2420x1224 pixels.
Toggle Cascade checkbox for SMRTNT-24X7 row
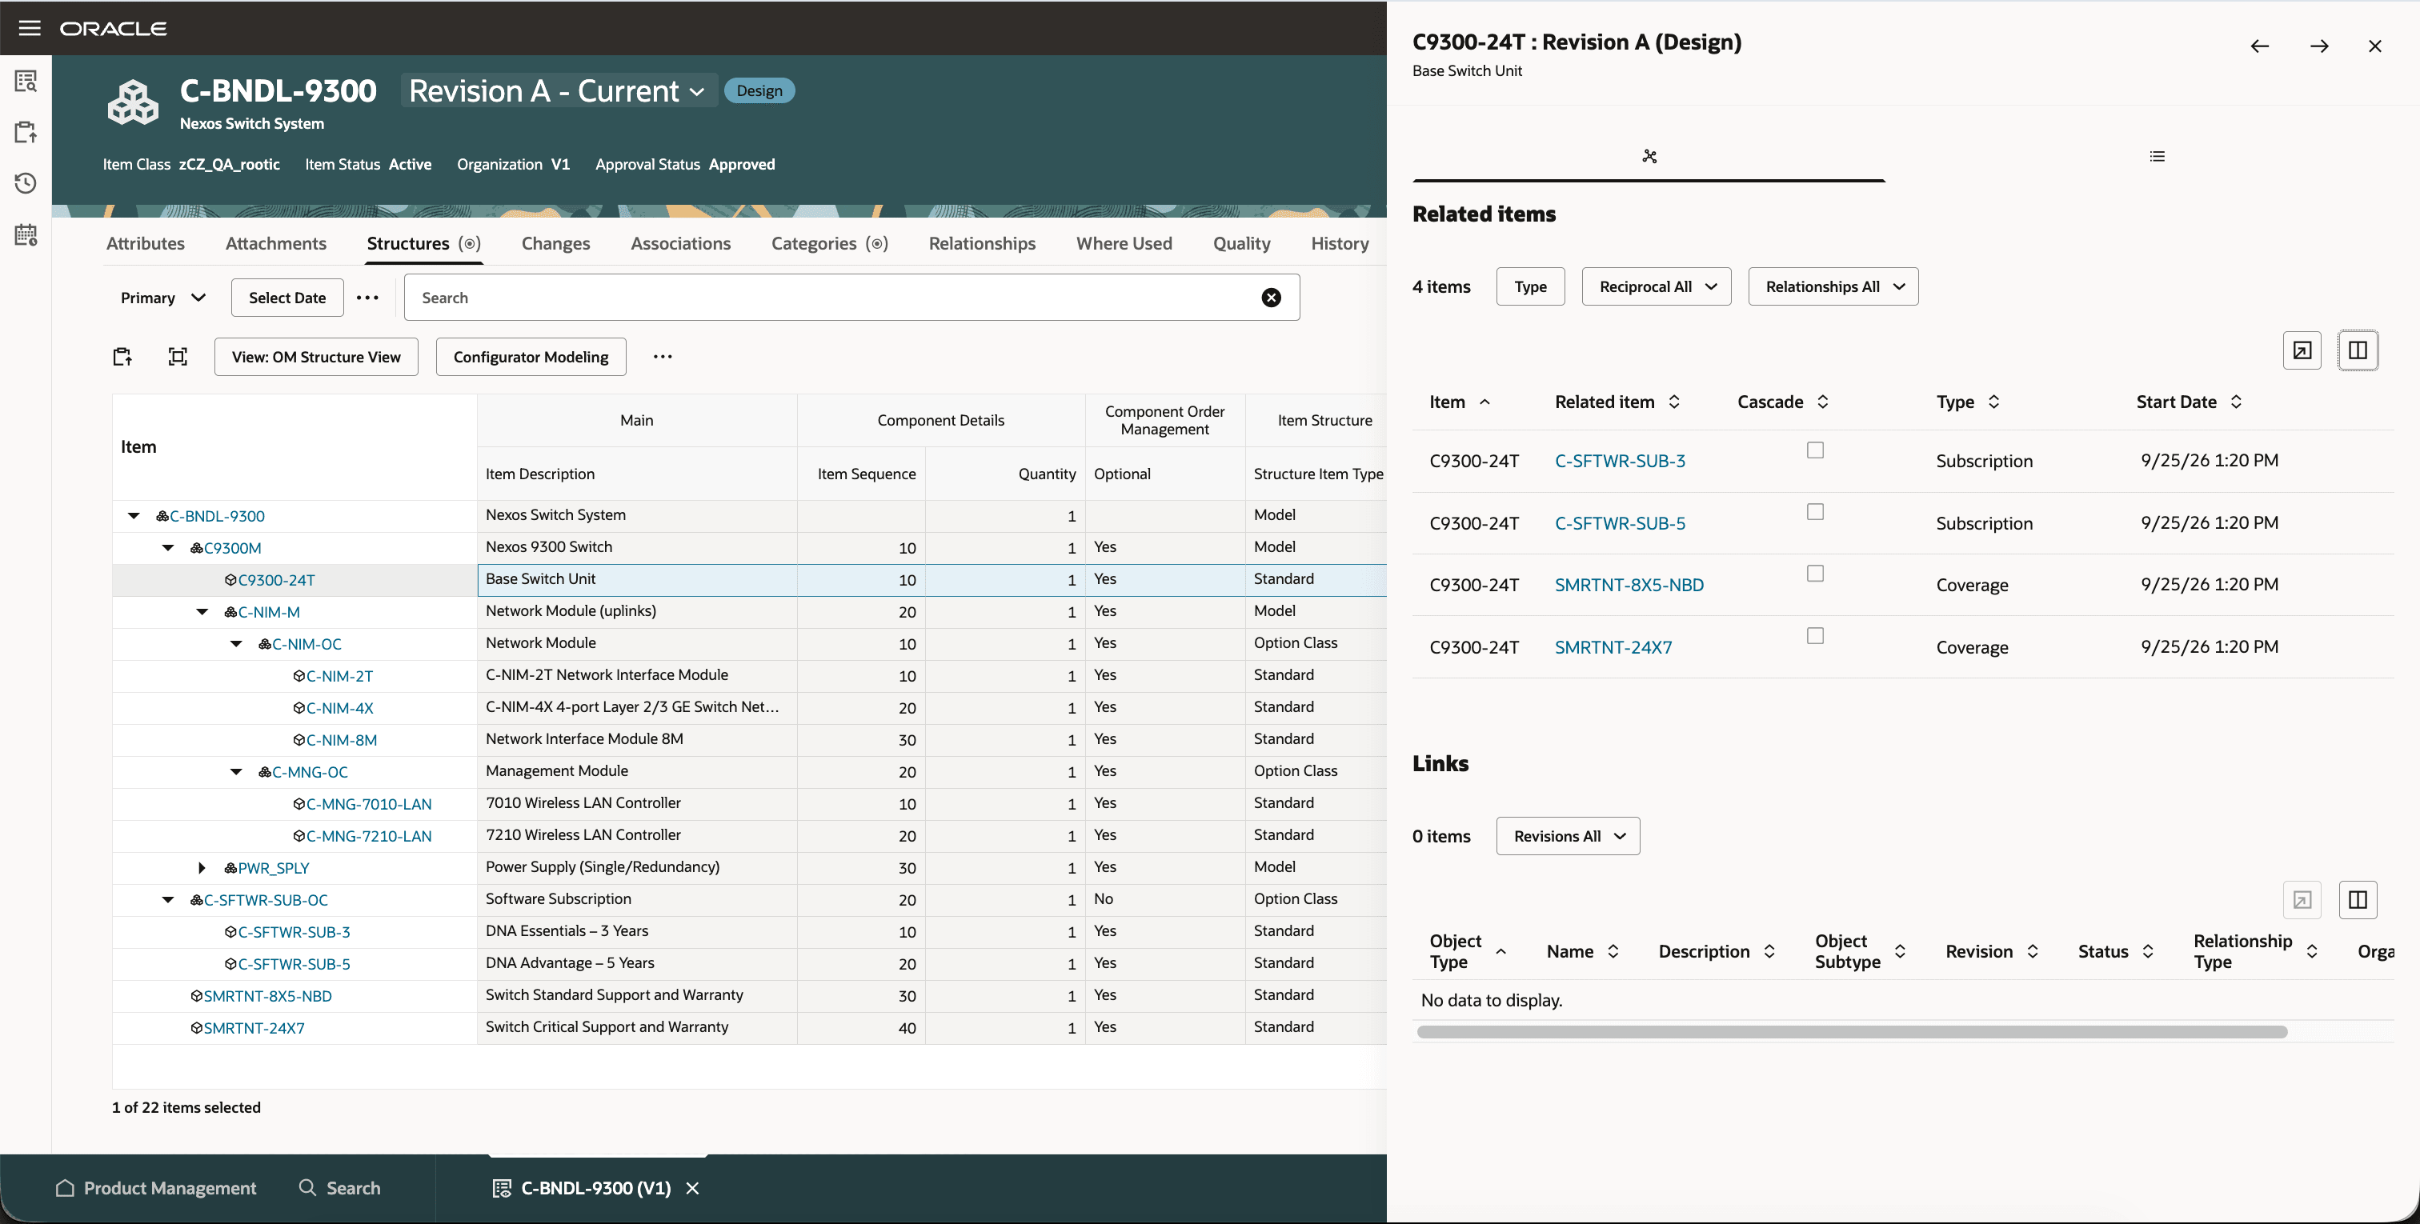(x=1815, y=636)
